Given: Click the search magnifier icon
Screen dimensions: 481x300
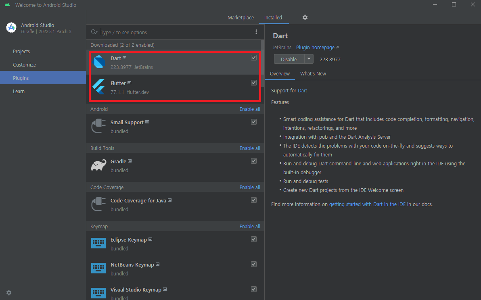Looking at the screenshot, I should coord(94,32).
